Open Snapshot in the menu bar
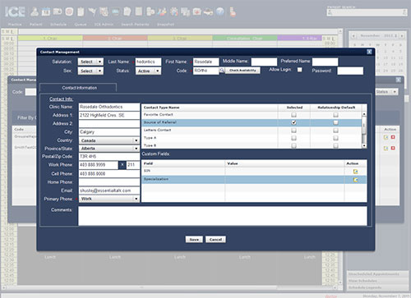This screenshot has width=411, height=298. click(165, 24)
